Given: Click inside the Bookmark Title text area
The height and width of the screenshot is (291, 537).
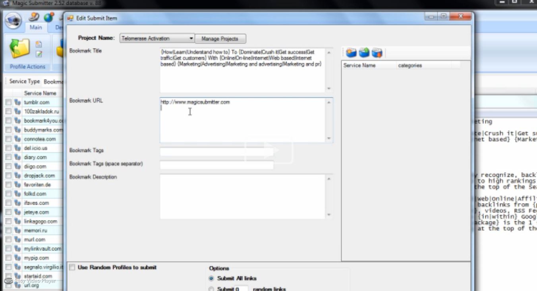Looking at the screenshot, I should (x=243, y=70).
